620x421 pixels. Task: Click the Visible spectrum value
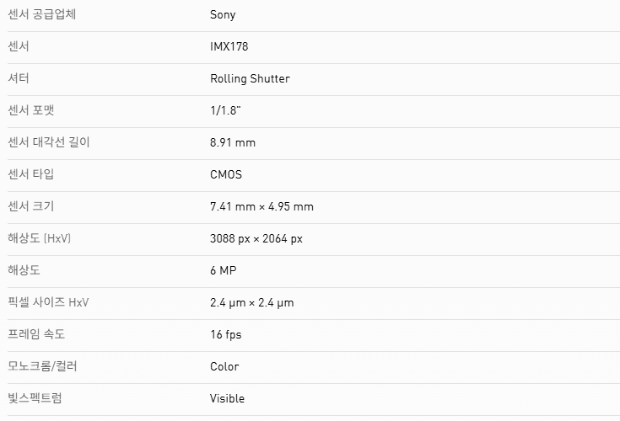click(228, 398)
